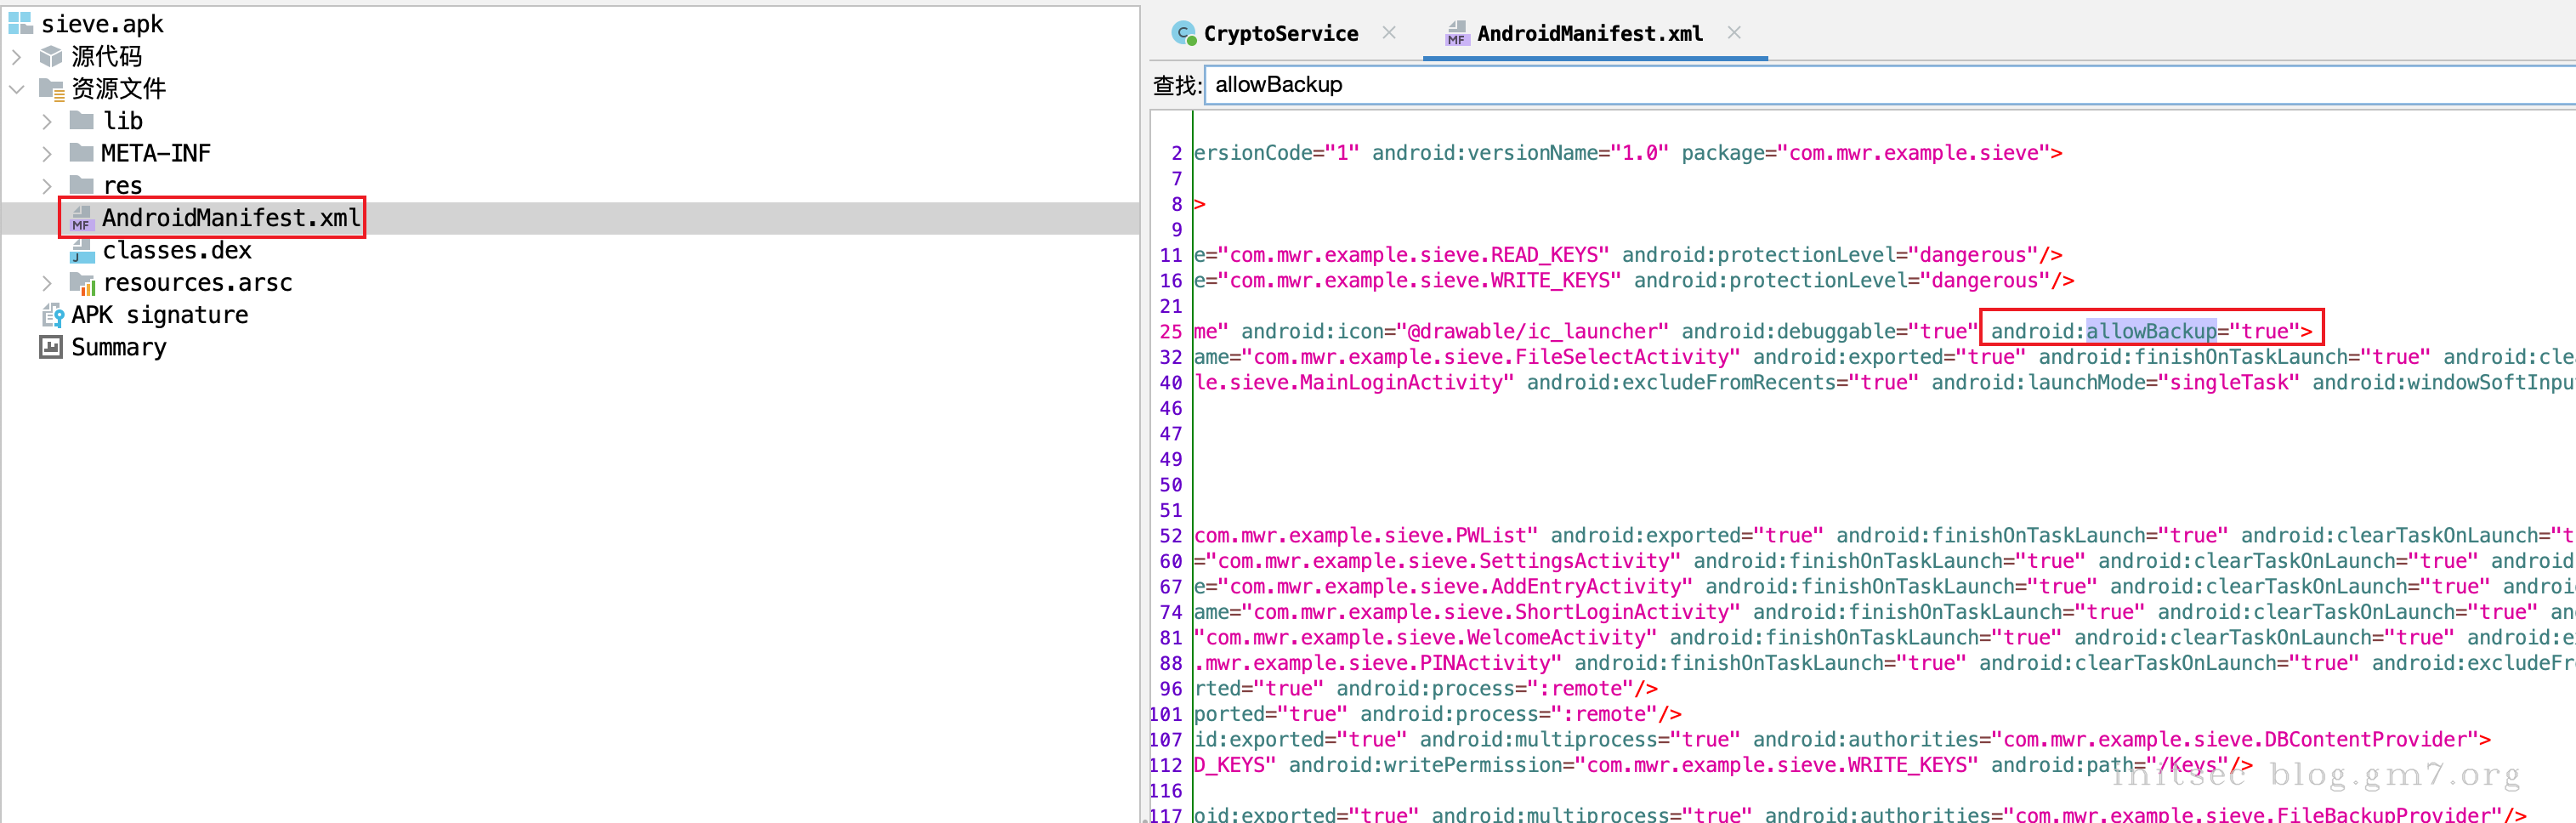Switch to the CryptoService tab
This screenshot has width=2576, height=823.
[1279, 34]
